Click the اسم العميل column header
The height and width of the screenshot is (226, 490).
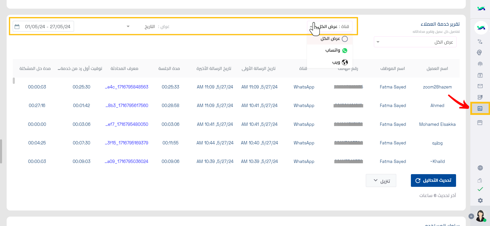click(437, 68)
